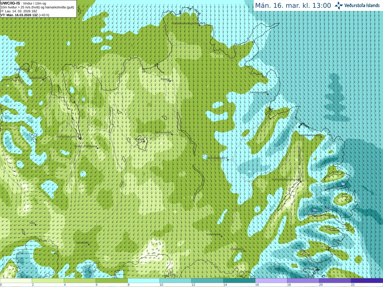Screen dimensions: 383x287
Task: Select the Sandbúðir station label
Action: click(82, 243)
